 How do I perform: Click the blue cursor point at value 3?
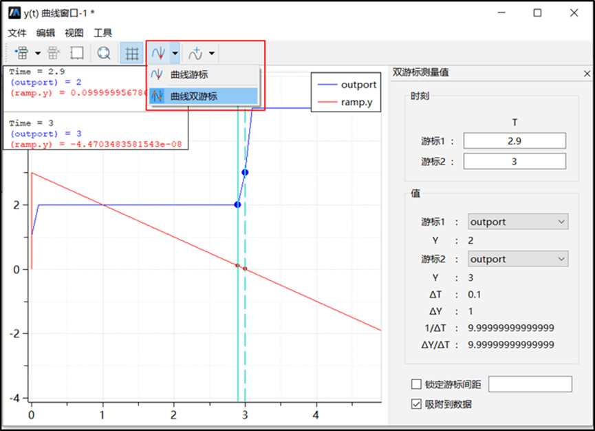tap(245, 172)
